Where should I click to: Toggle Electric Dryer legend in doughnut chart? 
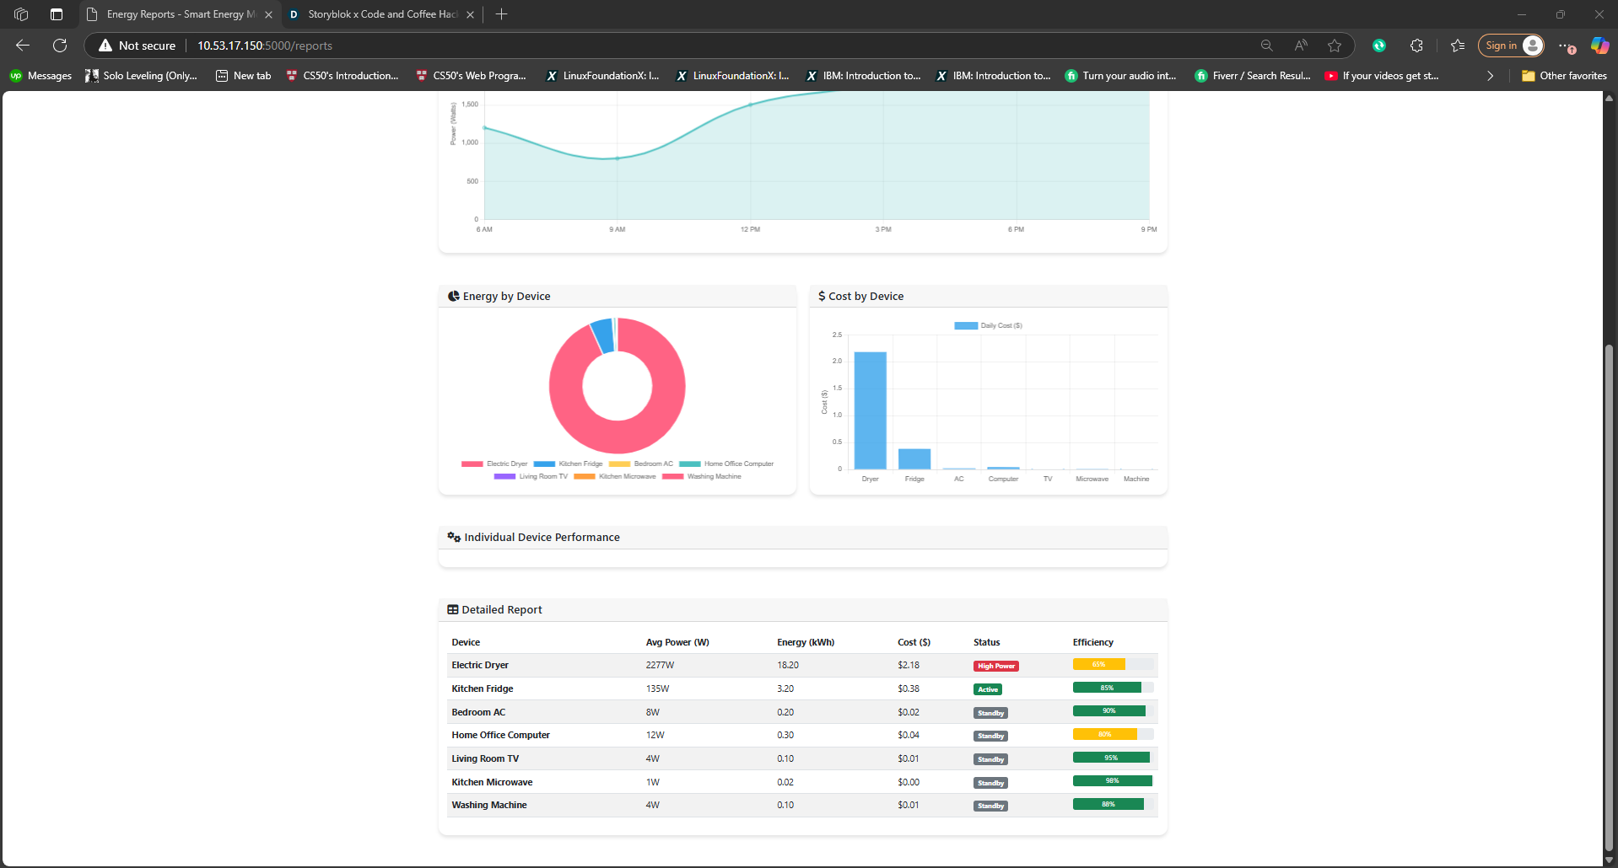[x=494, y=463]
